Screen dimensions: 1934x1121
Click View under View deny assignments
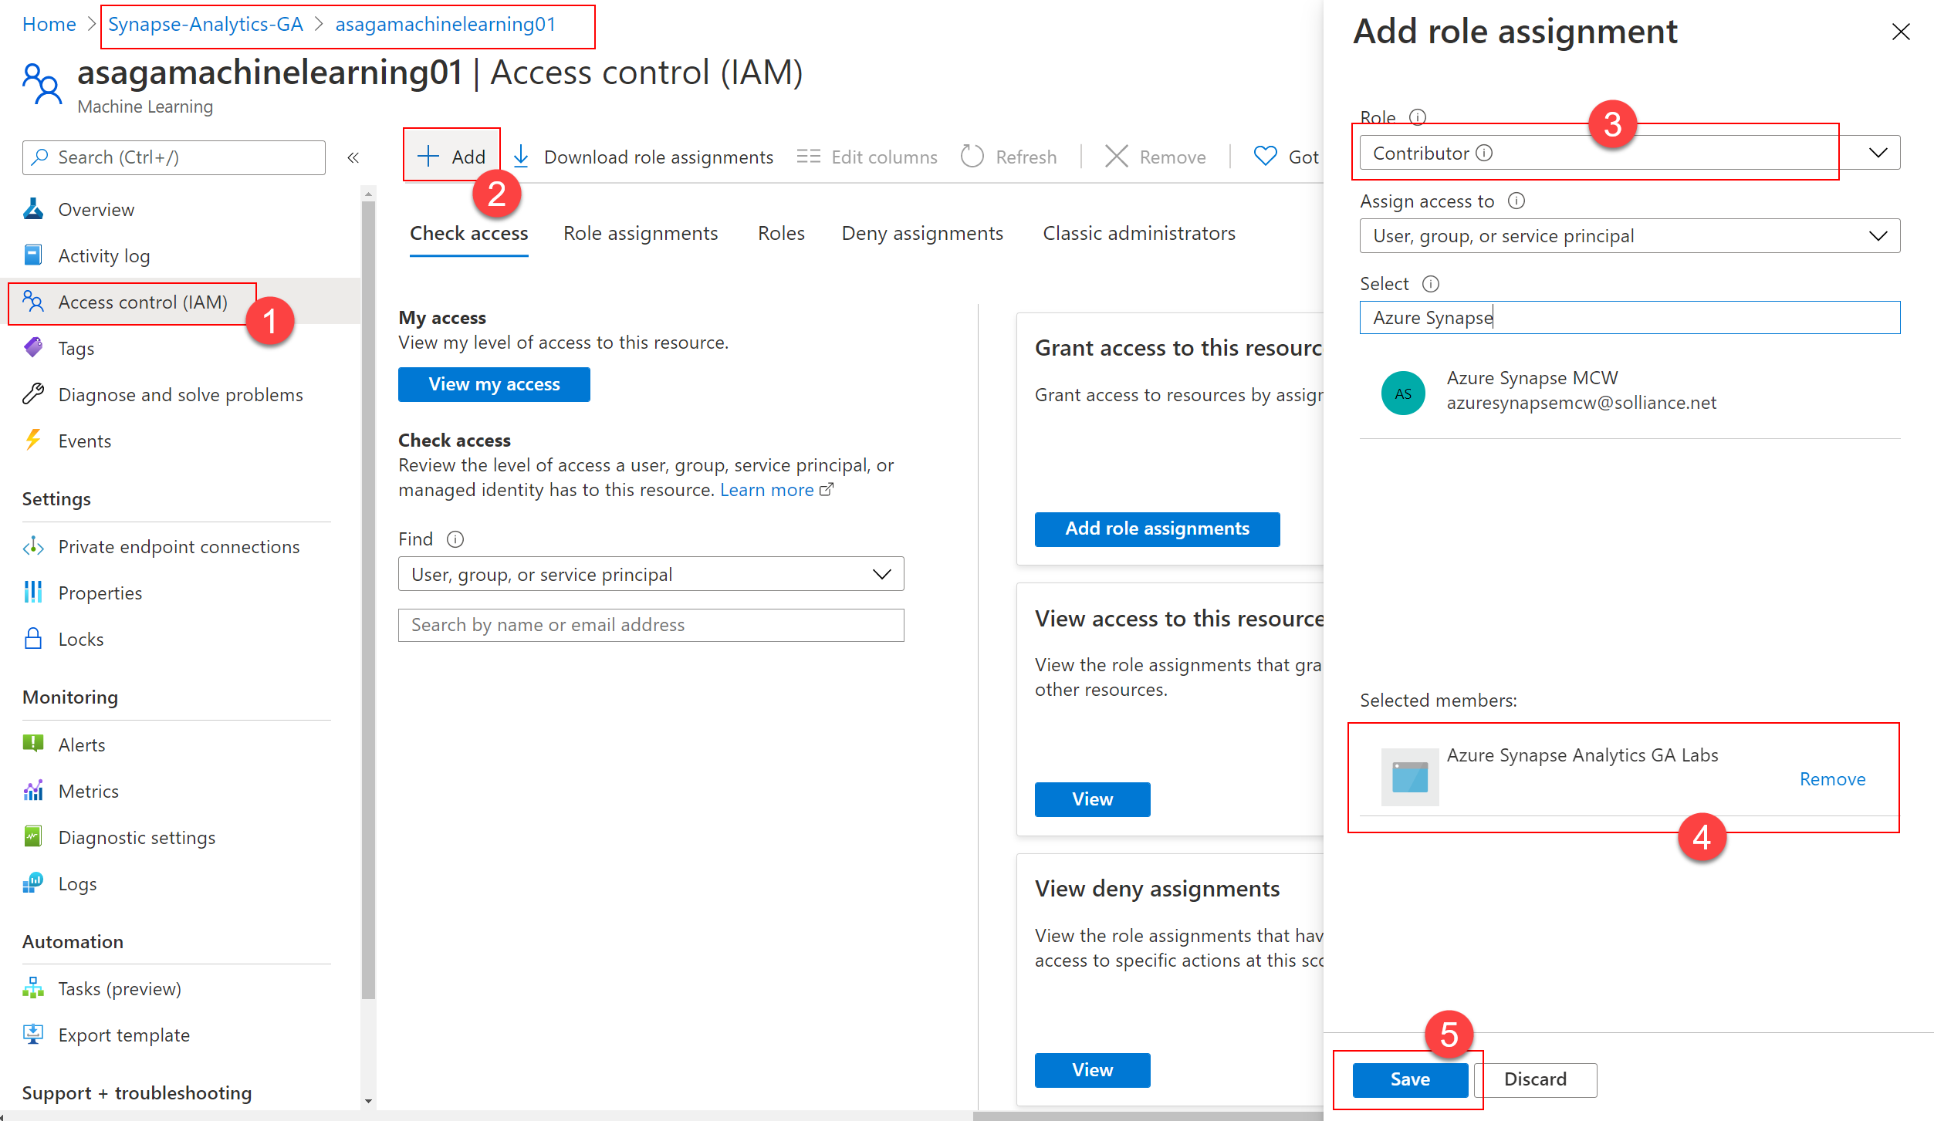click(x=1092, y=1070)
